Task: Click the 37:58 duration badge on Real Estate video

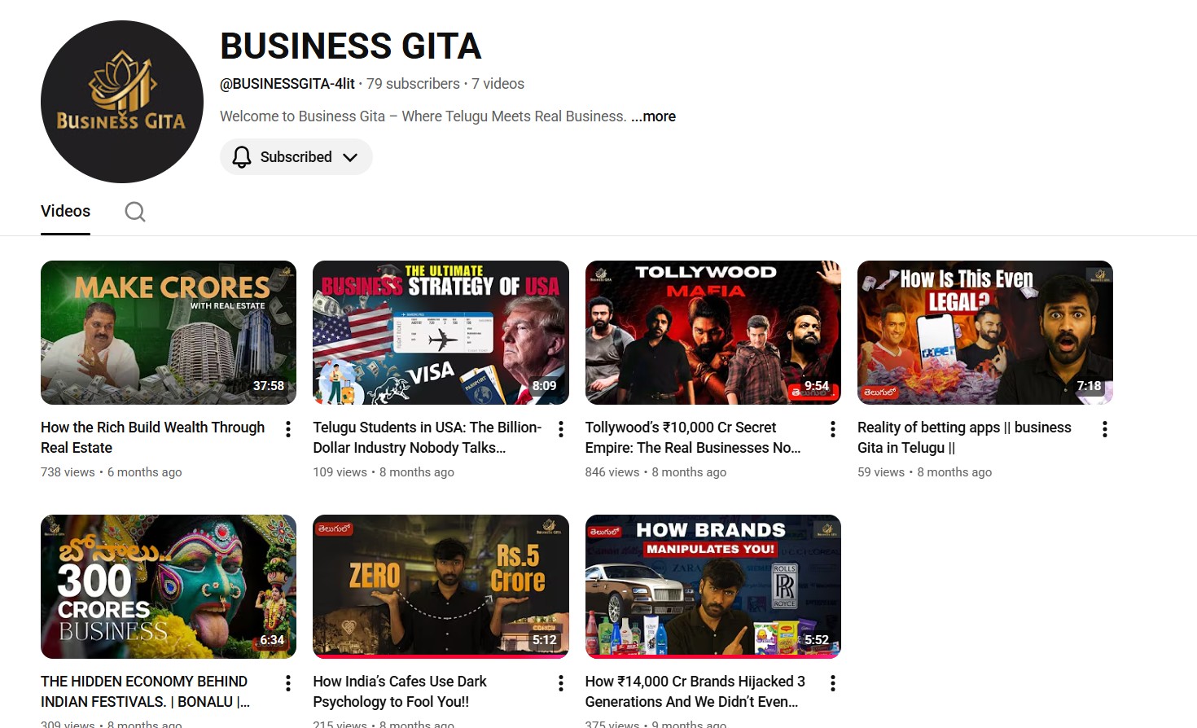Action: tap(269, 385)
